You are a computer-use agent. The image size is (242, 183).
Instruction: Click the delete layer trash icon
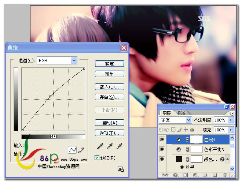pos(225,175)
